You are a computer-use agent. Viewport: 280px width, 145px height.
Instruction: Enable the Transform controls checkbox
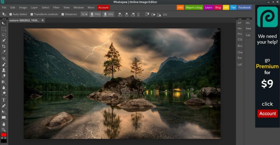[x=32, y=14]
